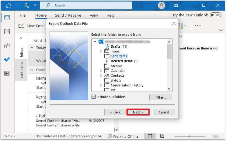Click the zoom in plus button
Viewport: 226px width, 141px height.
pos(207,136)
